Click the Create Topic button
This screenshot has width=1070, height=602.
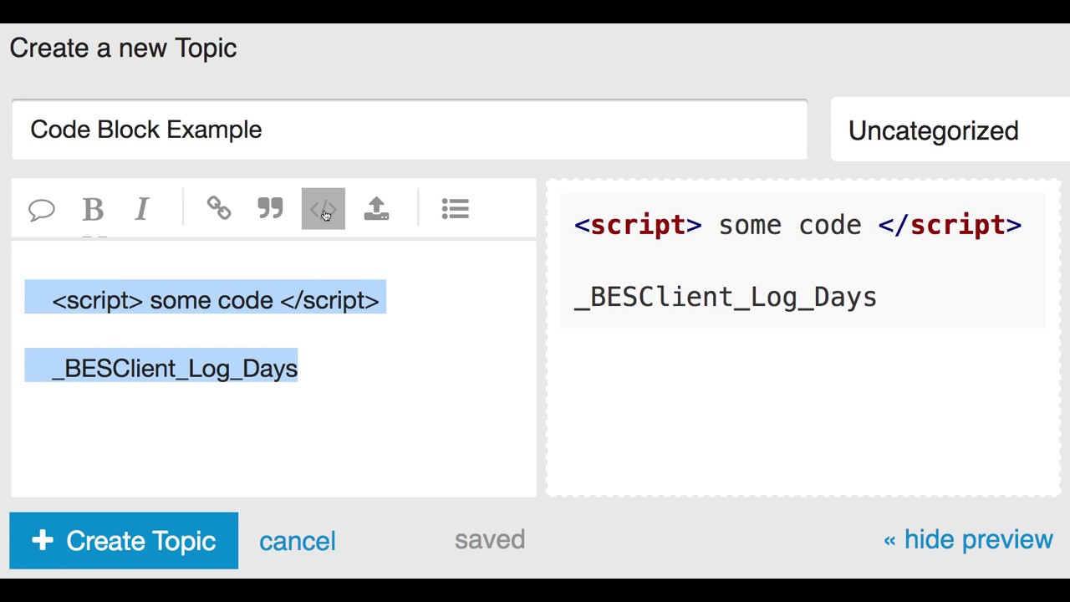click(x=124, y=541)
